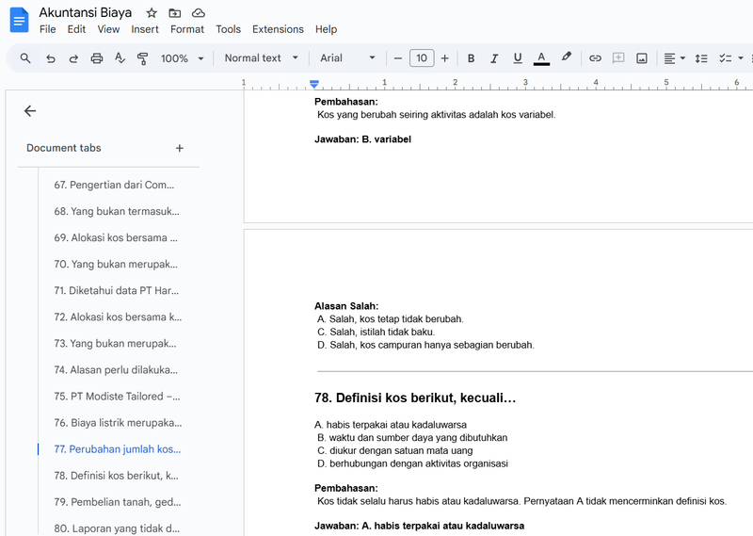Open the Normal text style dropdown
Image resolution: width=753 pixels, height=536 pixels.
[x=261, y=58]
